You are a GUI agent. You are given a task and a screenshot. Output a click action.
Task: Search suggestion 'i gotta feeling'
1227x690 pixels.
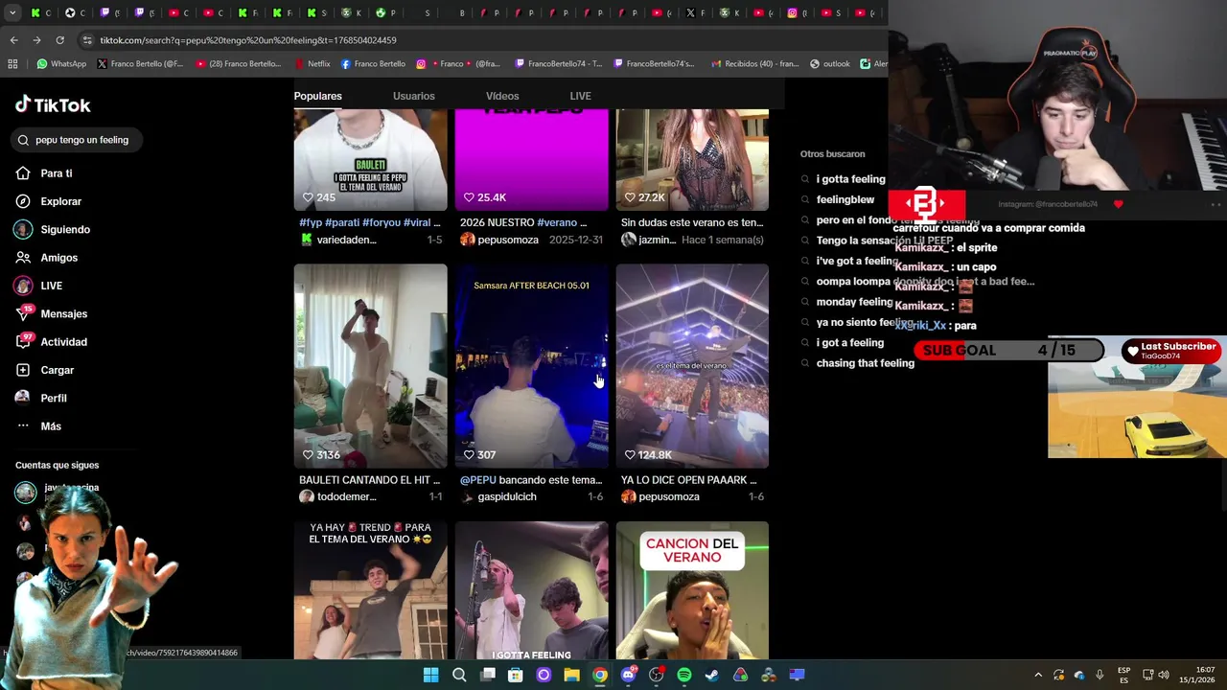click(x=851, y=179)
